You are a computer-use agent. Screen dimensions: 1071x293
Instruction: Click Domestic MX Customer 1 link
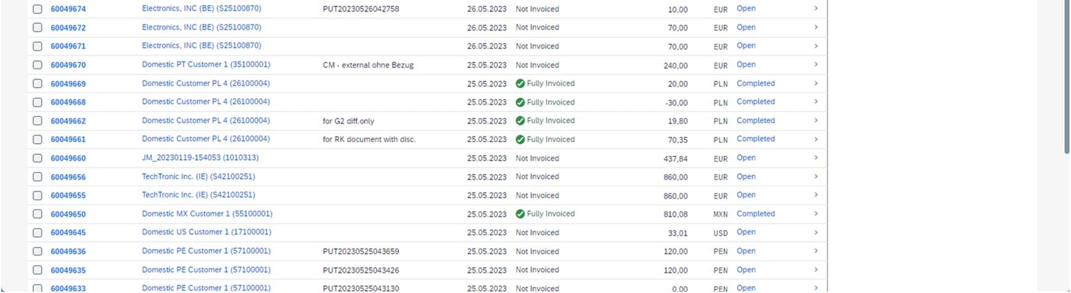pos(206,214)
